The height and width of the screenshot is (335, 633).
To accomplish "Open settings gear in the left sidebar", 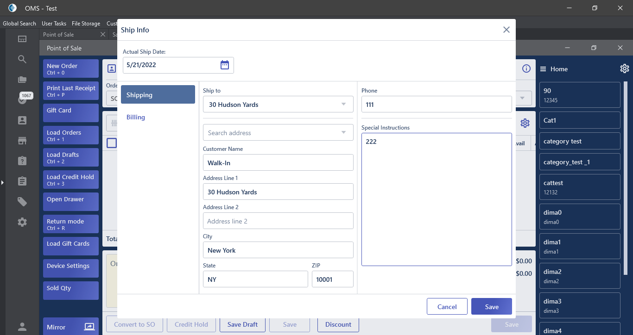I will click(x=22, y=222).
